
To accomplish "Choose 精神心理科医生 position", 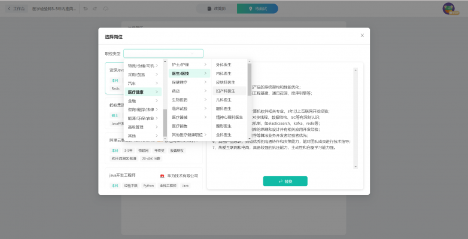I will point(229,117).
